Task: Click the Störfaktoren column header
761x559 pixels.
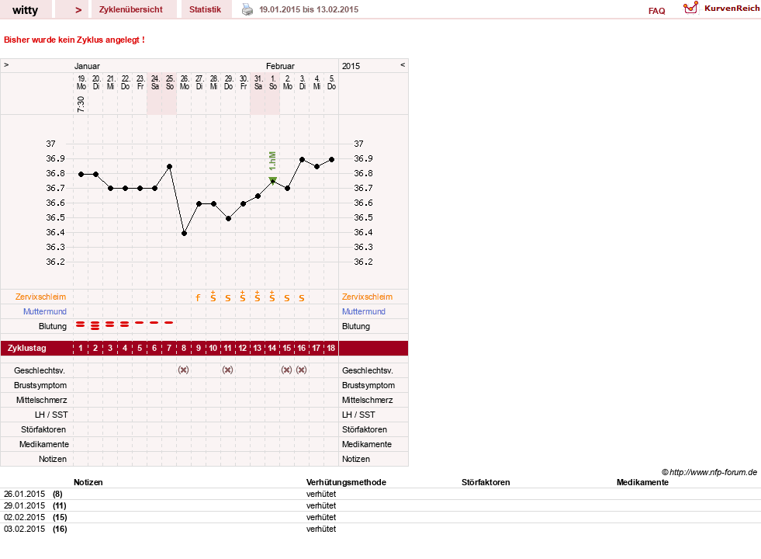Action: 486,482
